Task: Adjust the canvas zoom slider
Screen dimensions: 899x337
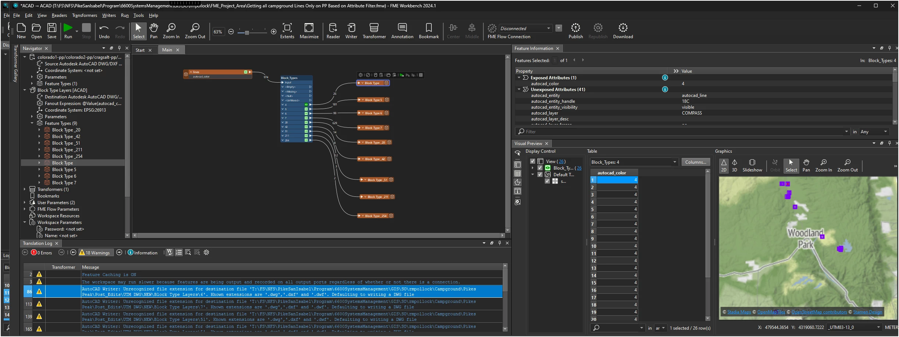Action: point(247,32)
